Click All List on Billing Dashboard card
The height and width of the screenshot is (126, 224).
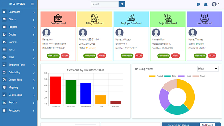point(102,56)
